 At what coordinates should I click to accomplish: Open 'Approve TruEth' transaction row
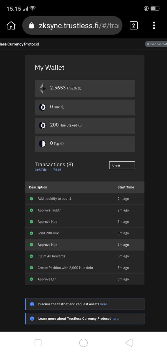(85, 210)
